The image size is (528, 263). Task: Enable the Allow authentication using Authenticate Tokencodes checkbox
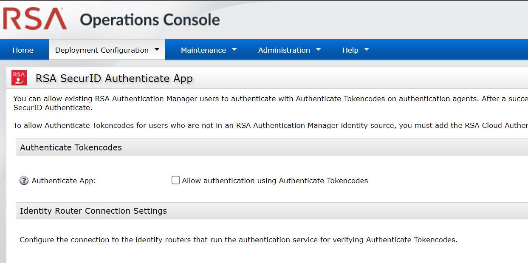tap(175, 180)
